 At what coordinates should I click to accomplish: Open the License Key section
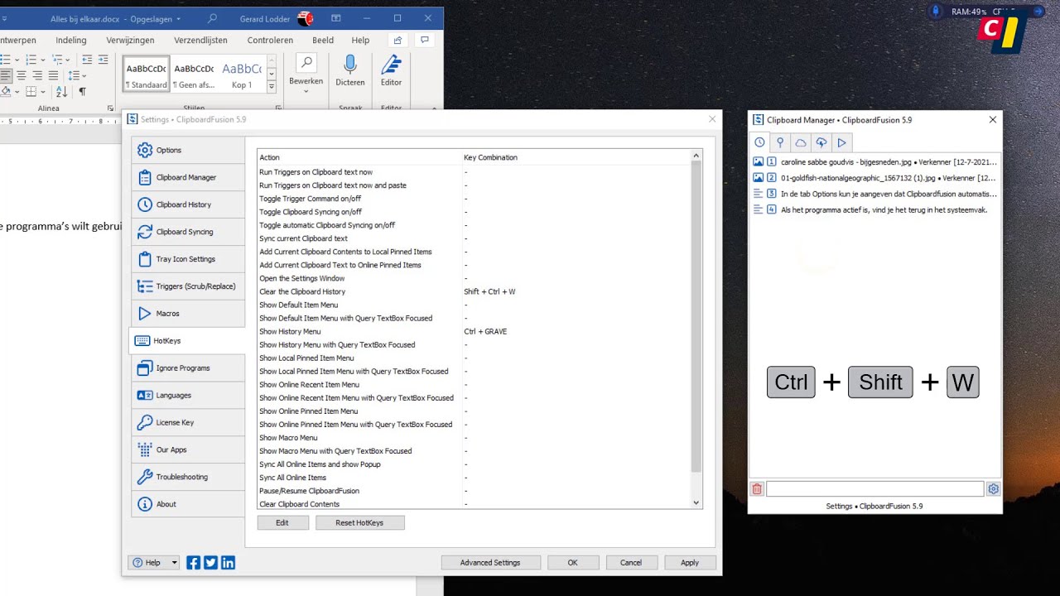(188, 422)
